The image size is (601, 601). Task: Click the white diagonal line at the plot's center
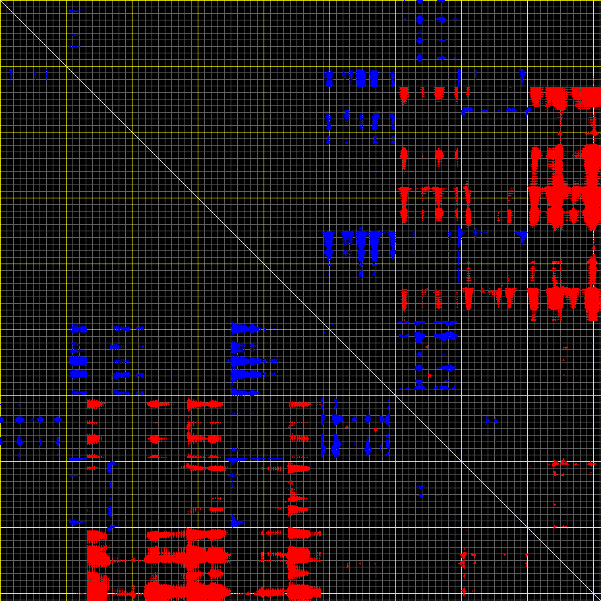[x=300, y=300]
